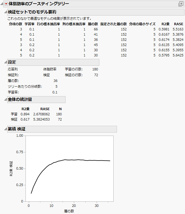Image resolution: width=185 pixels, height=214 pixels.
Task: Click the 検証 row R2 value 0.617
Action: pos(25,119)
